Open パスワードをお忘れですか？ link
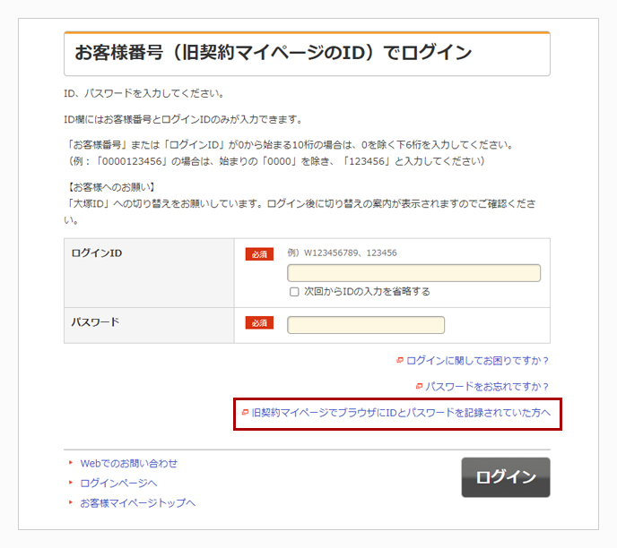617x548 pixels. (x=487, y=387)
